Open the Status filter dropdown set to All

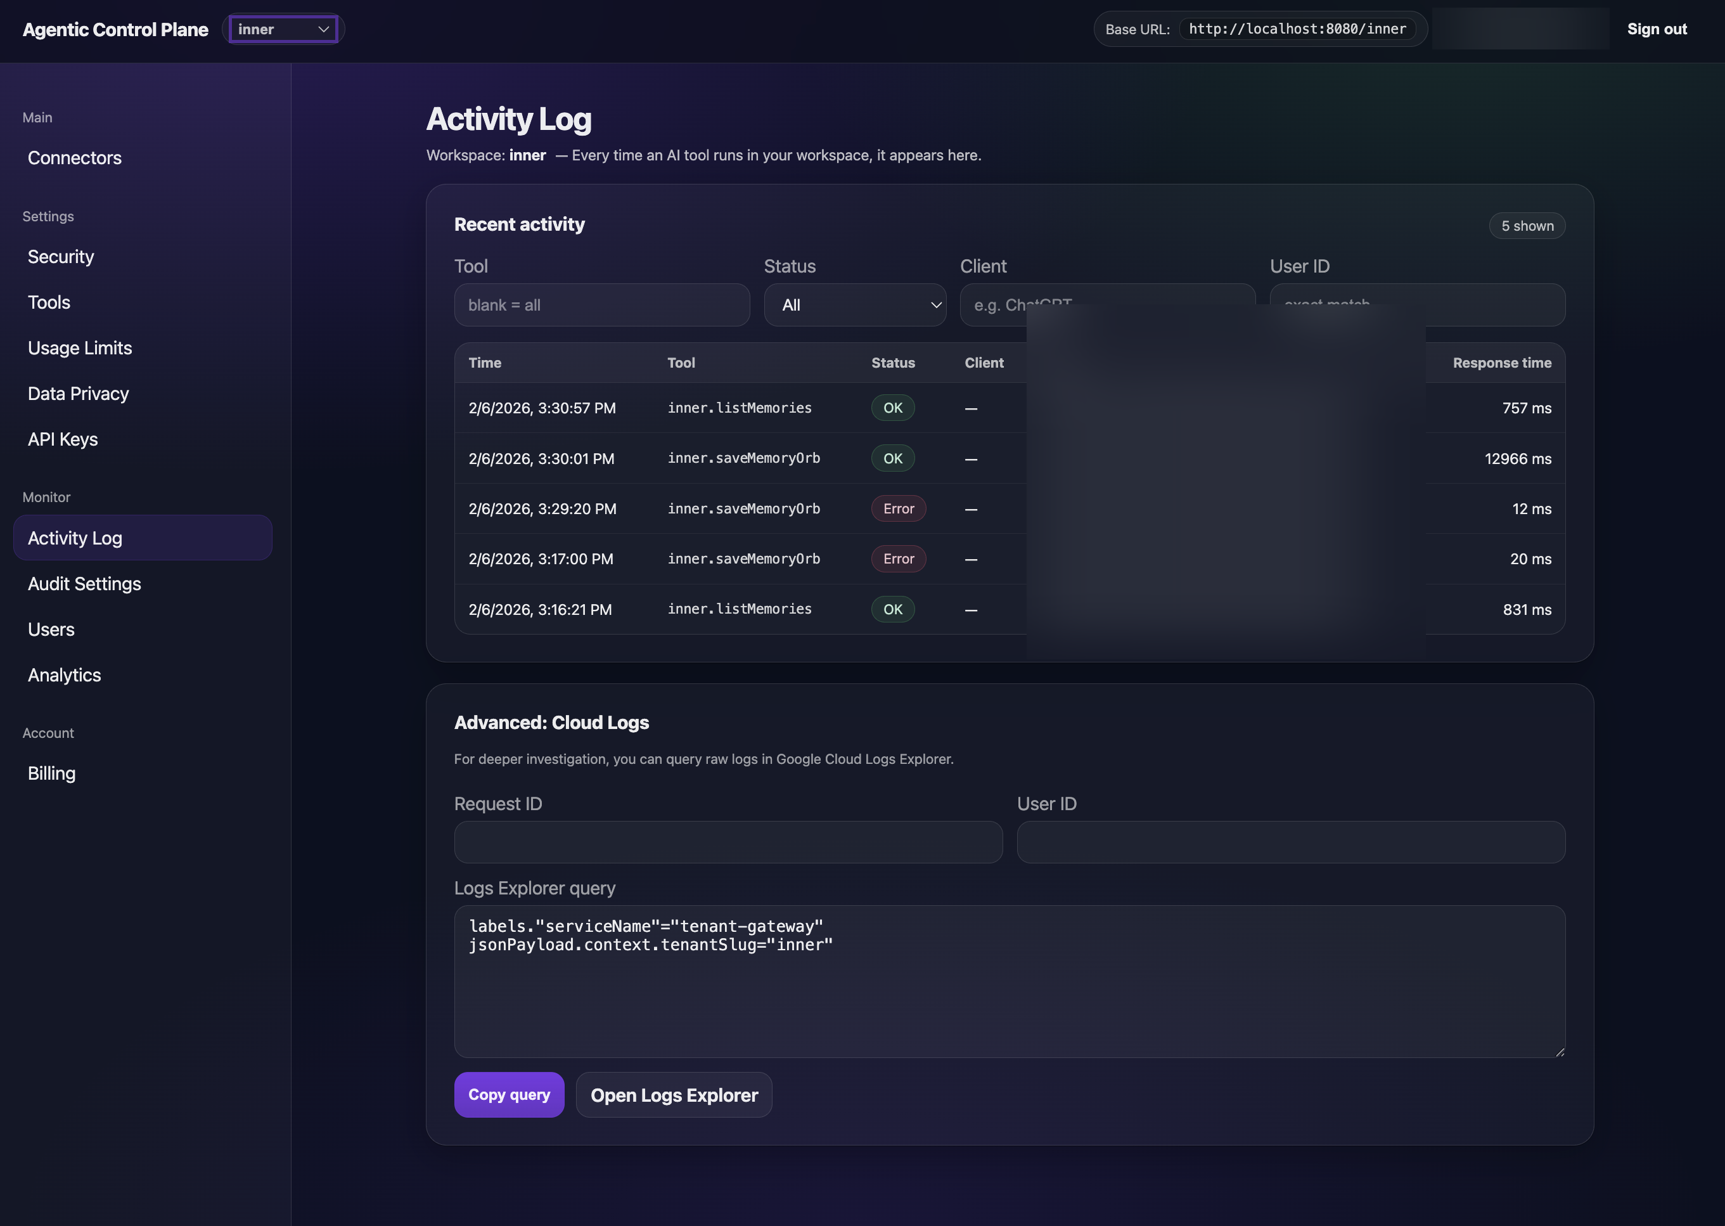point(855,305)
